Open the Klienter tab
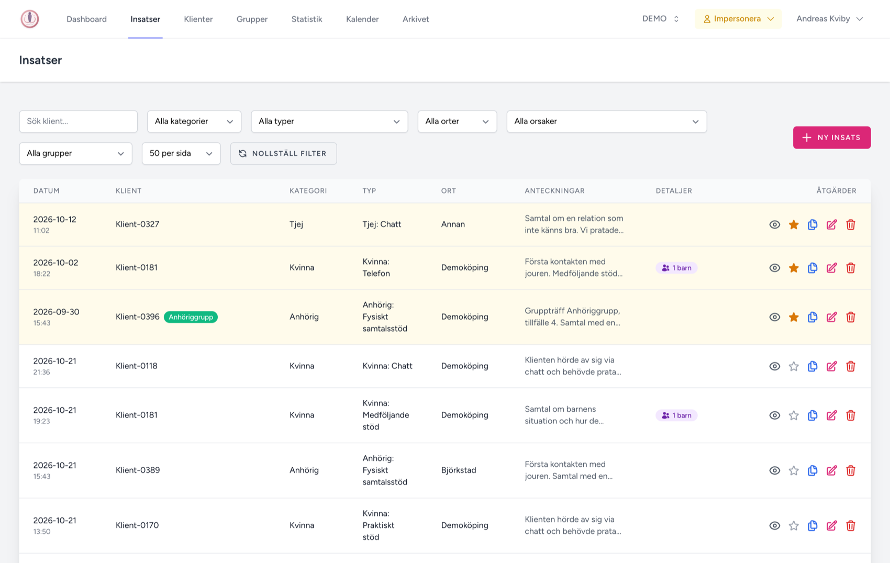Viewport: 890px width, 563px height. coord(198,19)
